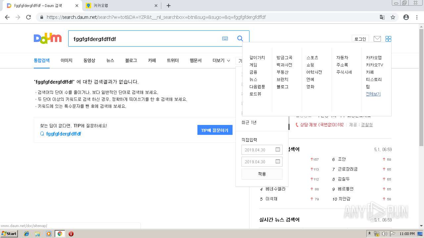424x238 pixels.
Task: Switch to the 이미지 tab
Action: click(66, 60)
